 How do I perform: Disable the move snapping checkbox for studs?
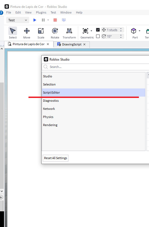pos(98,30)
